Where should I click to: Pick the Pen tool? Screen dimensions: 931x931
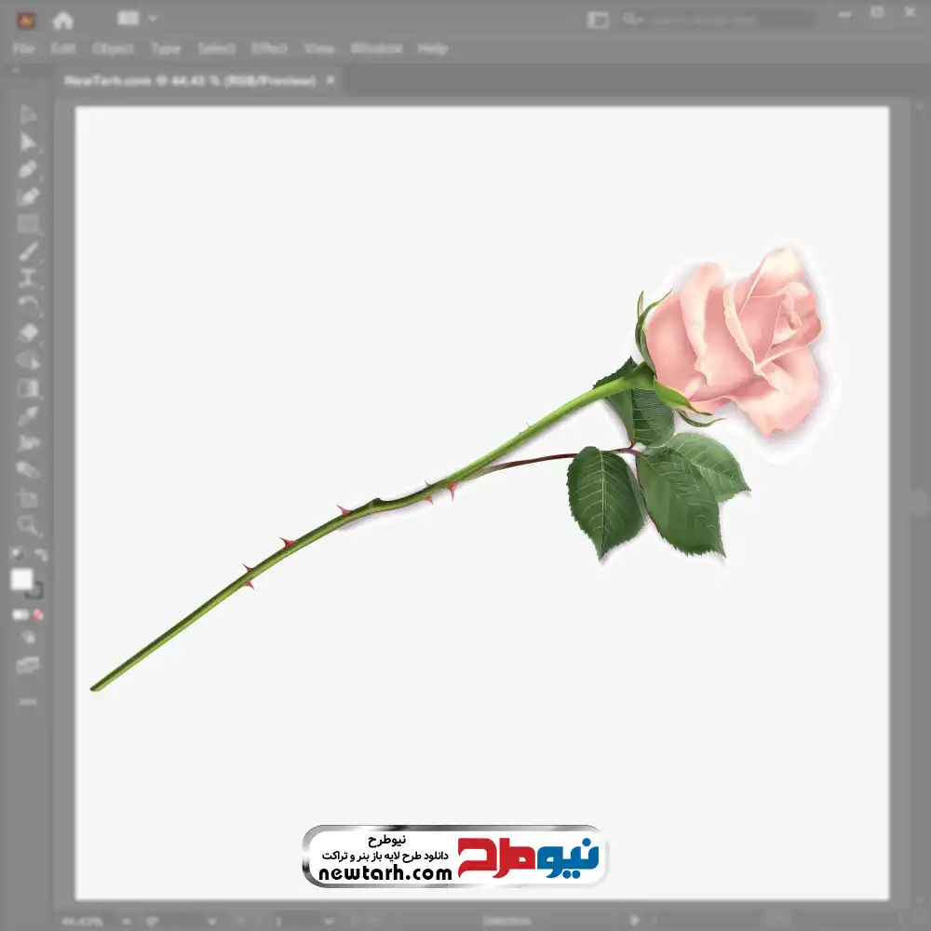coord(28,169)
